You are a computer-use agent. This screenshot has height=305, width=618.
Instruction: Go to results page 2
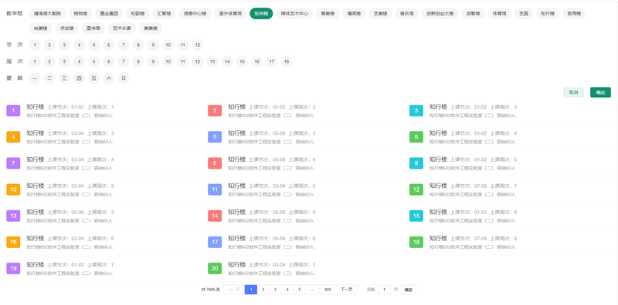point(263,290)
